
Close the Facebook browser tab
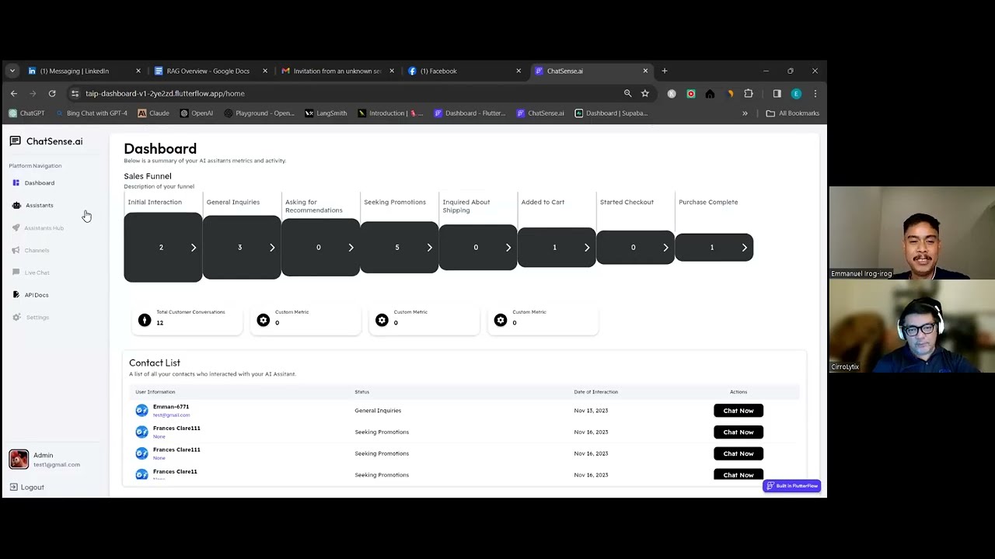(x=518, y=71)
